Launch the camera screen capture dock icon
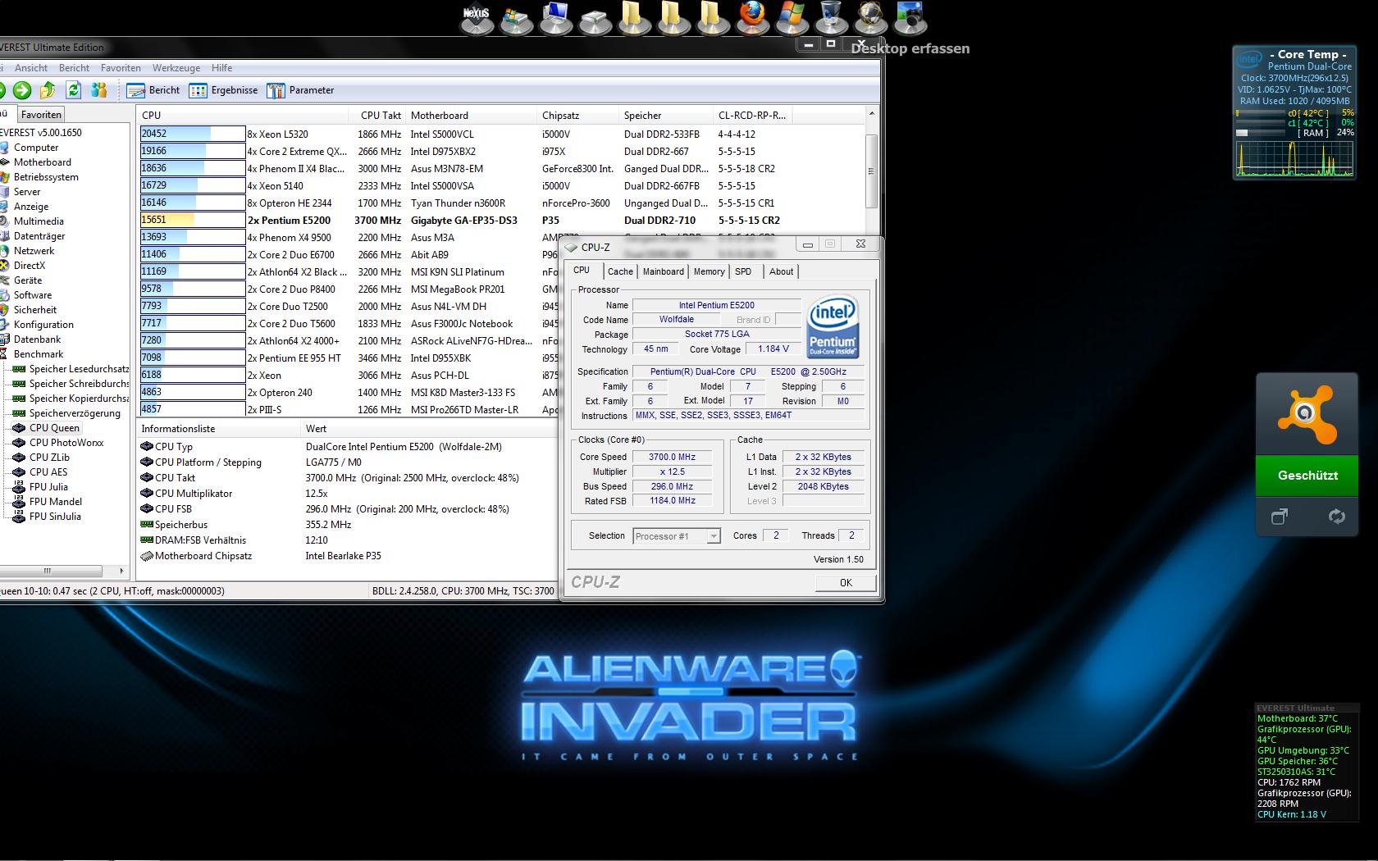 click(910, 18)
